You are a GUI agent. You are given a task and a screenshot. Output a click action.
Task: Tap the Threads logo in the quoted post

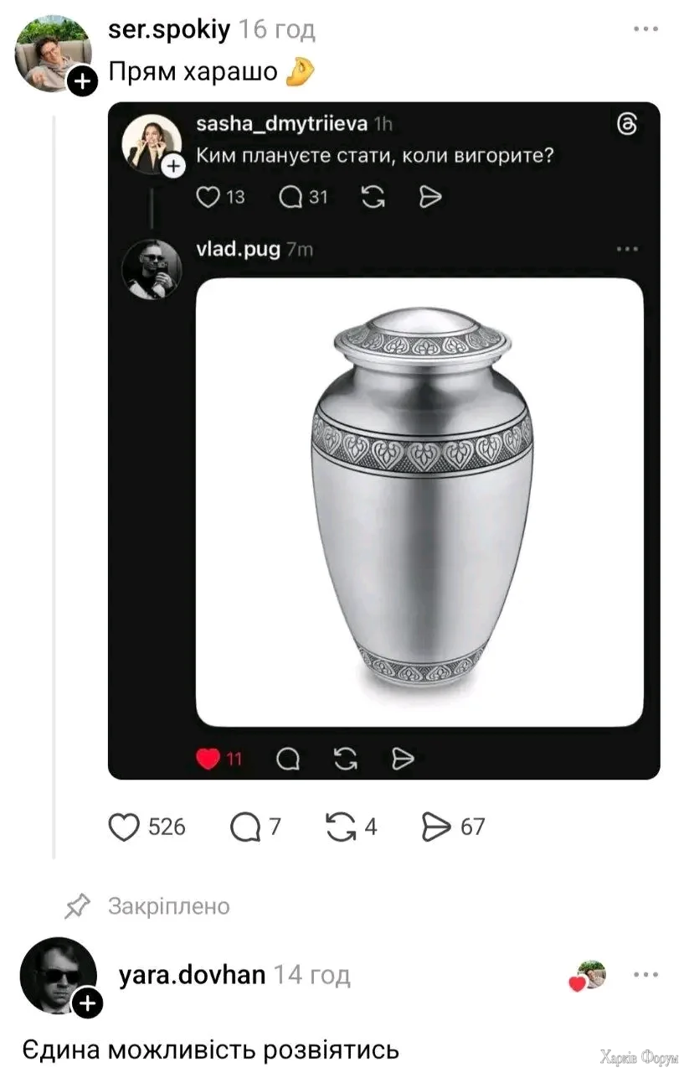tap(626, 126)
